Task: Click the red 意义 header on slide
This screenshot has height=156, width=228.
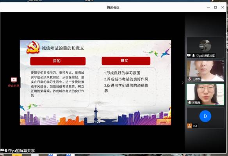Action: 126,61
